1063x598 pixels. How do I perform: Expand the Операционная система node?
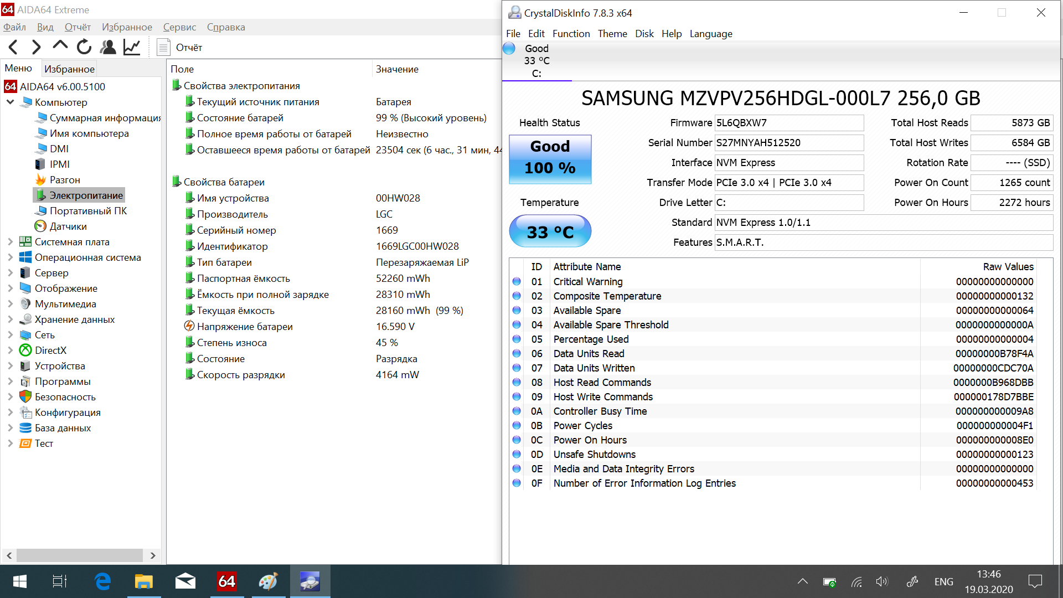click(x=10, y=257)
